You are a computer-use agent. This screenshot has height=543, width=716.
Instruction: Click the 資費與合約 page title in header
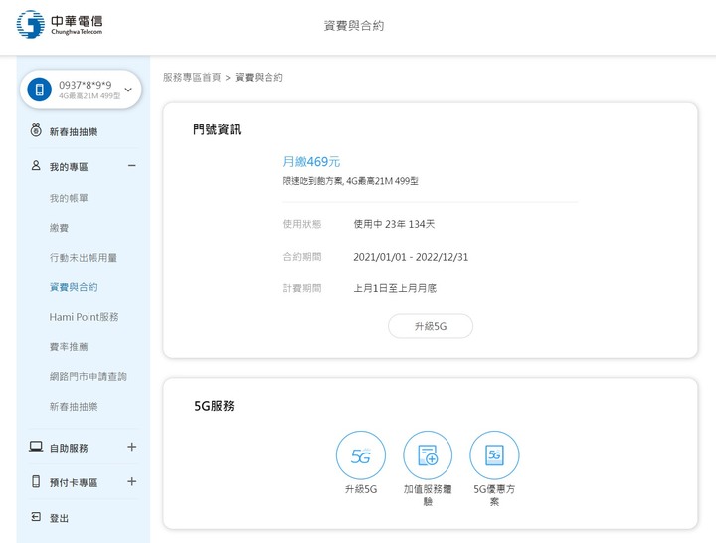coord(354,26)
